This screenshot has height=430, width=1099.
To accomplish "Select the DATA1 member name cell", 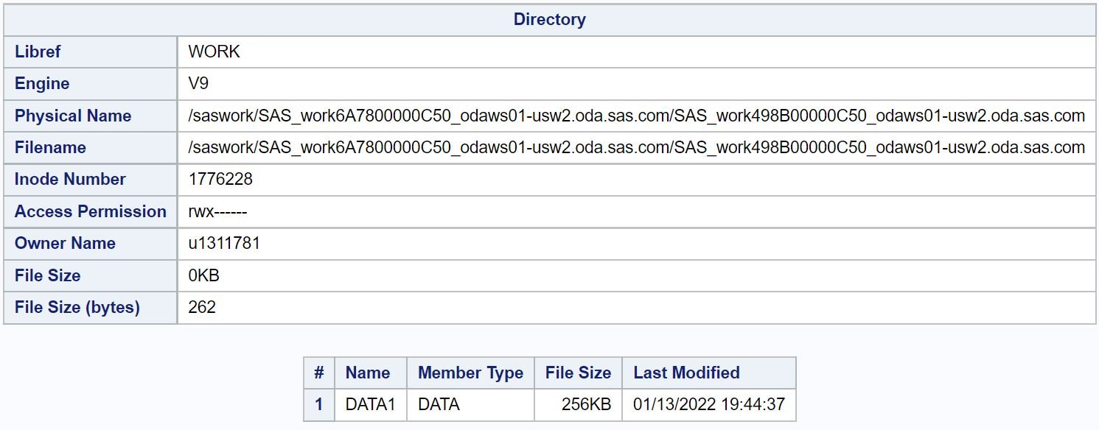I will point(370,404).
